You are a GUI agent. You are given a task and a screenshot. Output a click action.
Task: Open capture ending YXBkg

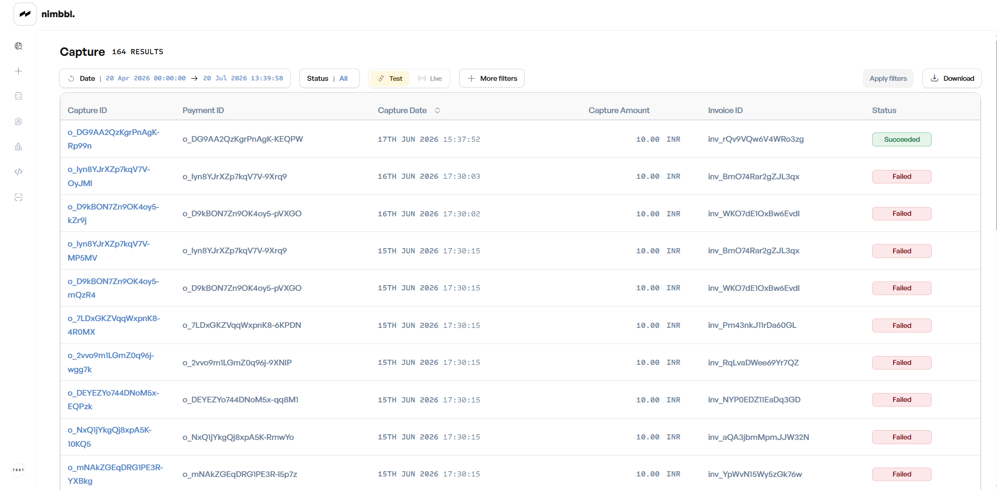click(115, 474)
